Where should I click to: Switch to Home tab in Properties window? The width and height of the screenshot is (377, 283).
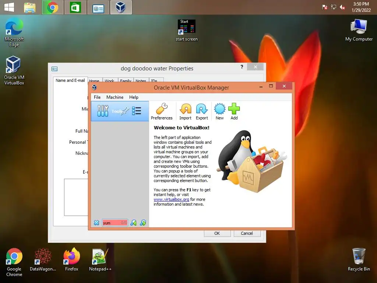pyautogui.click(x=94, y=81)
